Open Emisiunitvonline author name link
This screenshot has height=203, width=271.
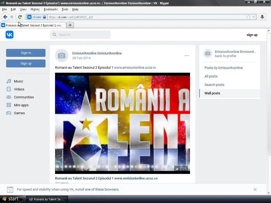(97, 53)
